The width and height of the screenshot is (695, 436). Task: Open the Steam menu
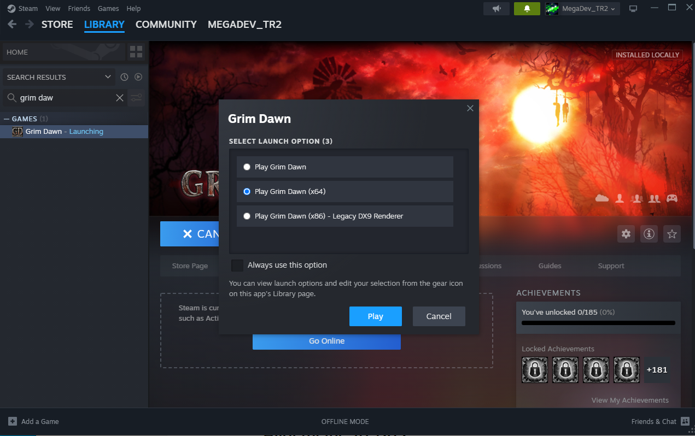pos(28,9)
